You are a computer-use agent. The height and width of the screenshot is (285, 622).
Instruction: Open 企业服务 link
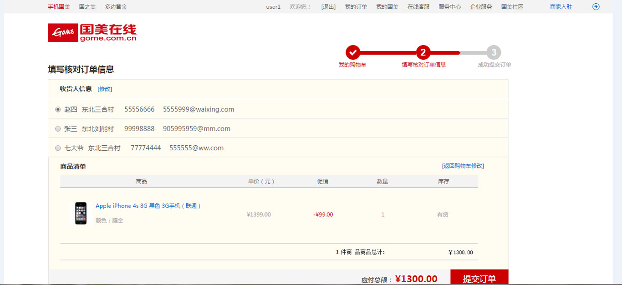[481, 7]
